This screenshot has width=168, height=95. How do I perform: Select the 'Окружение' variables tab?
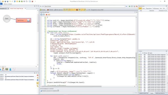click(149, 8)
